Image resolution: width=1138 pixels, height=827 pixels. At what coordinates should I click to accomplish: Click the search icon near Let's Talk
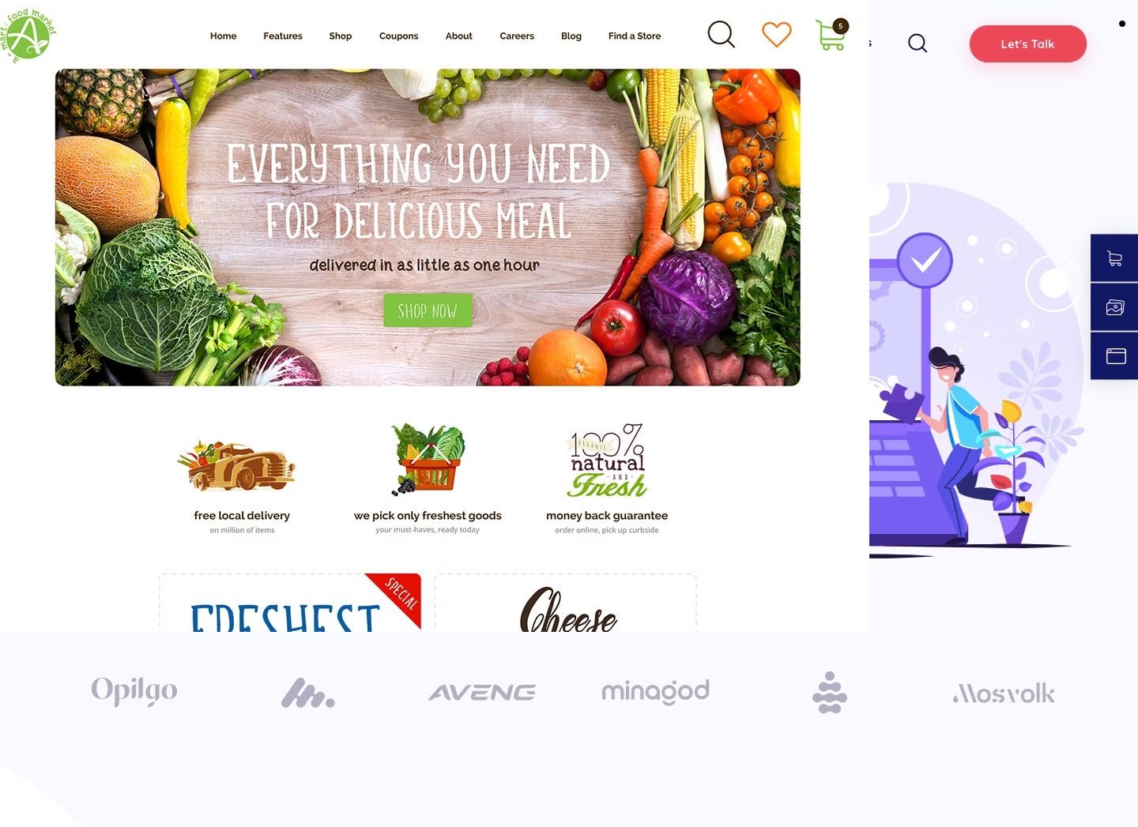[x=918, y=43]
